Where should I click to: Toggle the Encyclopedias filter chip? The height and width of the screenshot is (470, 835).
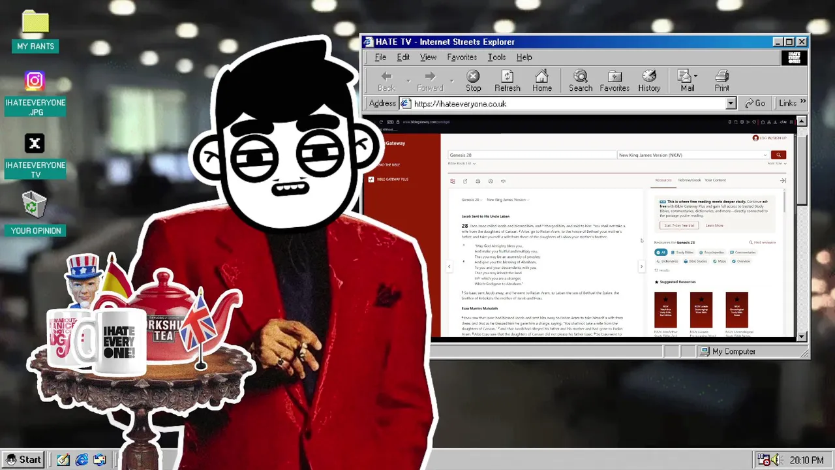tap(712, 252)
